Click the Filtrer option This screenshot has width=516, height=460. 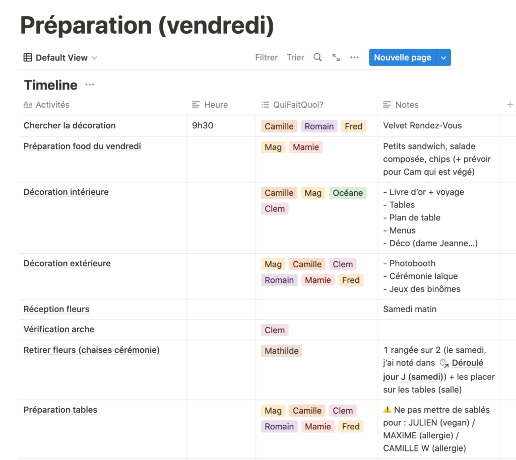(266, 57)
